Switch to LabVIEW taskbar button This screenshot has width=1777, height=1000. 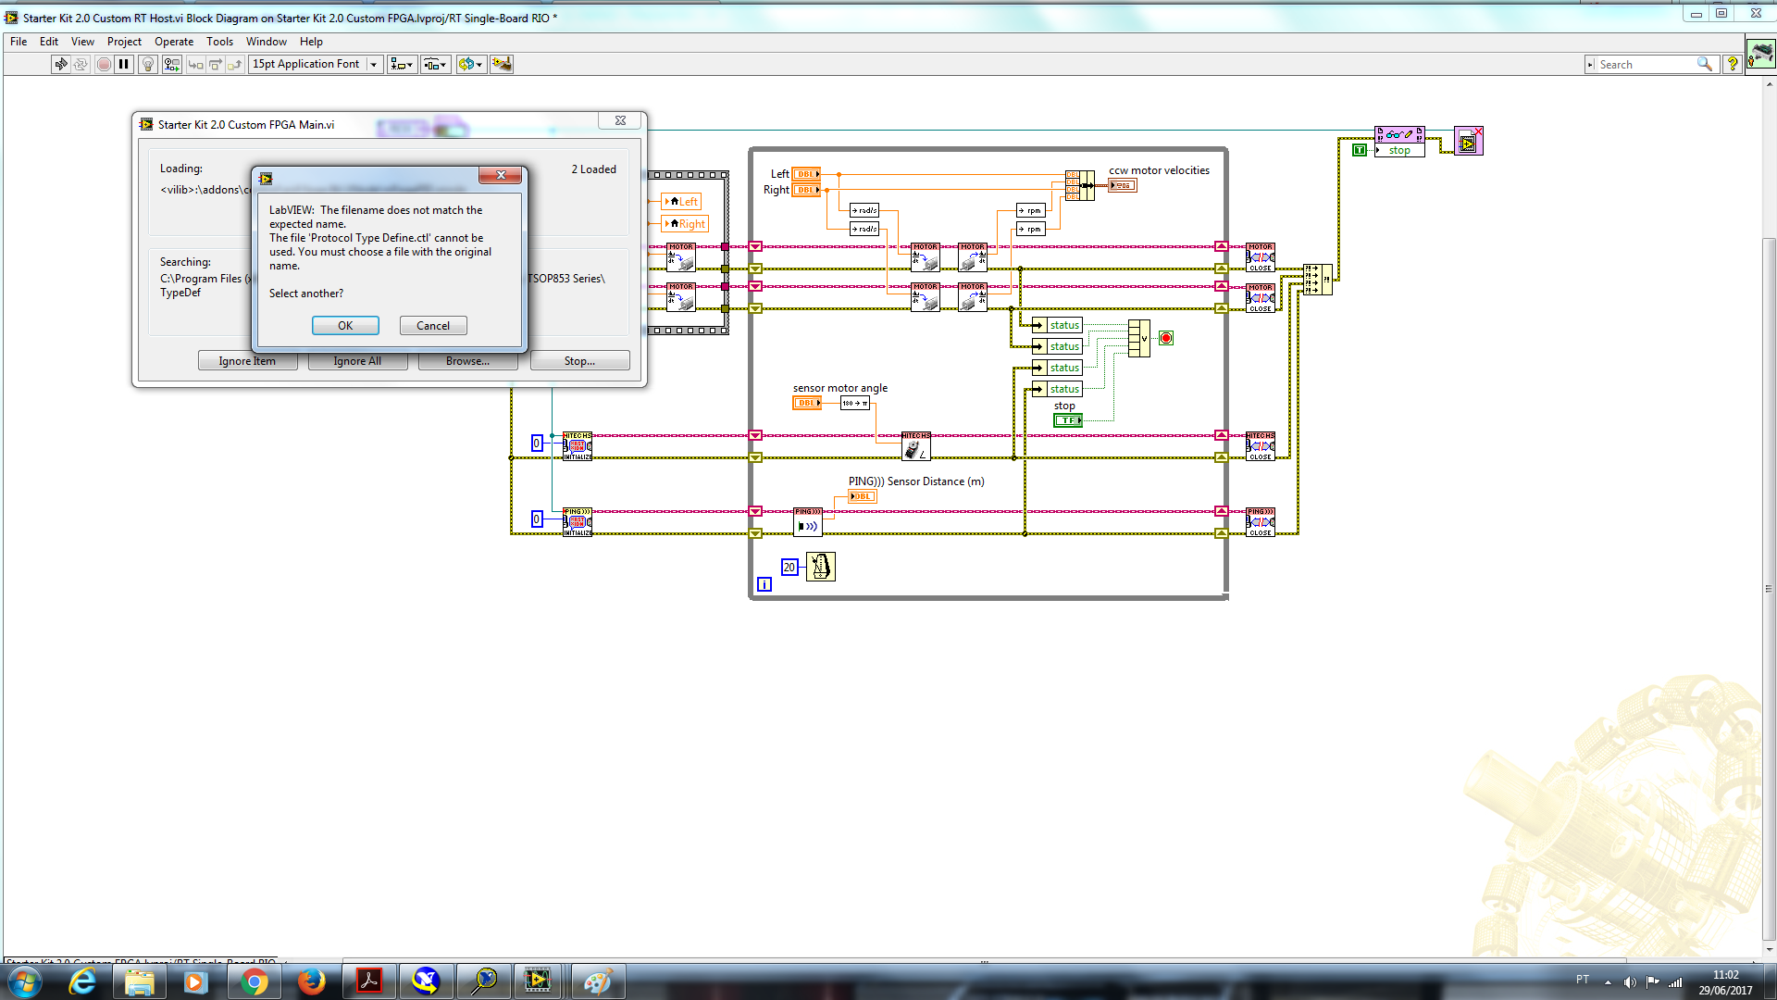[537, 981]
